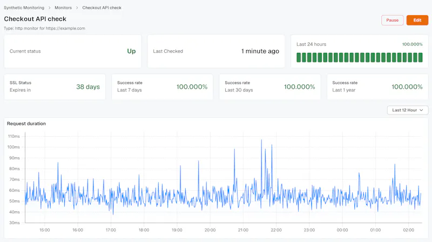Click the Request duration chart title
The height and width of the screenshot is (242, 432).
point(26,124)
